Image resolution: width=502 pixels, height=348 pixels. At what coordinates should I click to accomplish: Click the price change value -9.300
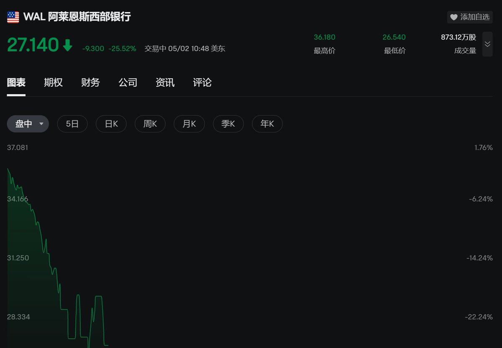pyautogui.click(x=93, y=49)
